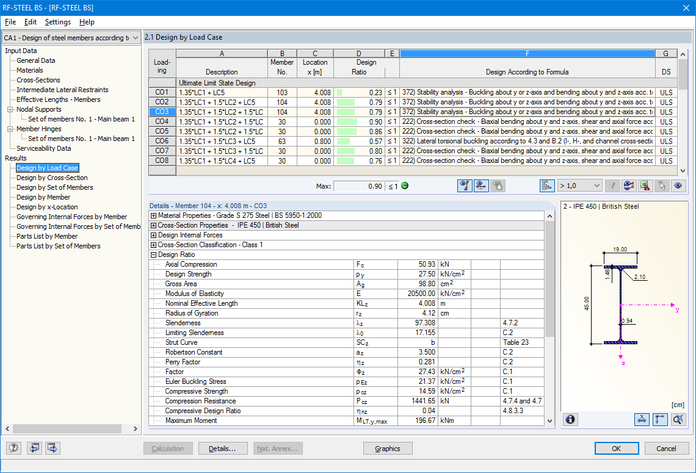
Task: Click the CO4 design ratio 0.90 cell
Action: 358,121
